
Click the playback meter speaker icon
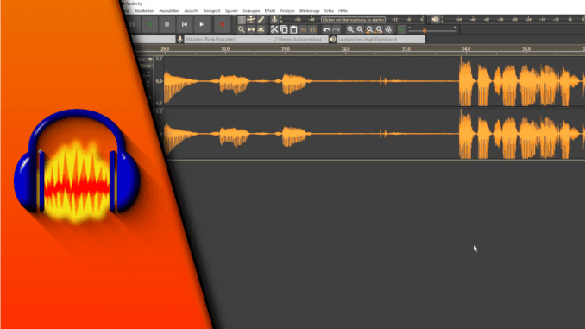pyautogui.click(x=435, y=19)
